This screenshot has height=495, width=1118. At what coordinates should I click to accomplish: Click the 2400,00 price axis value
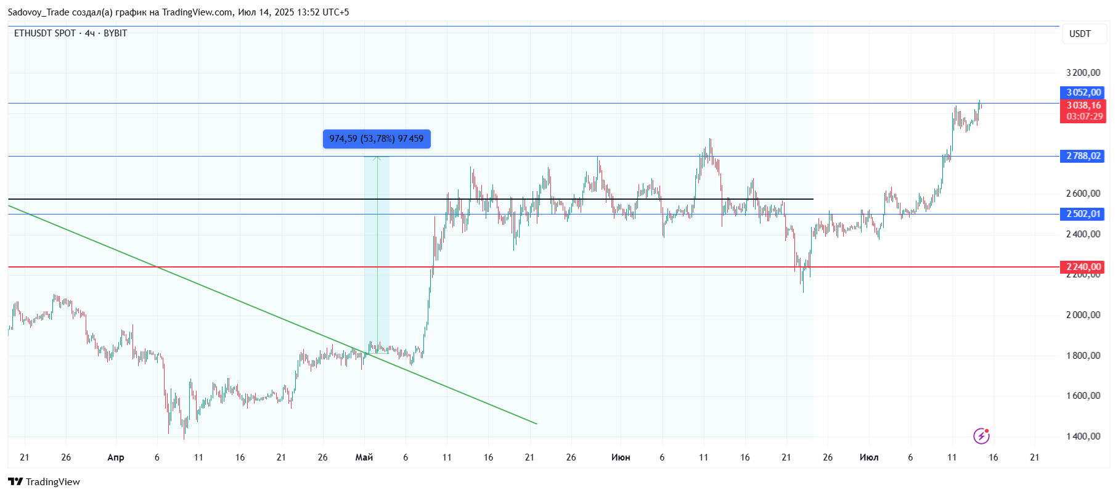[1083, 234]
